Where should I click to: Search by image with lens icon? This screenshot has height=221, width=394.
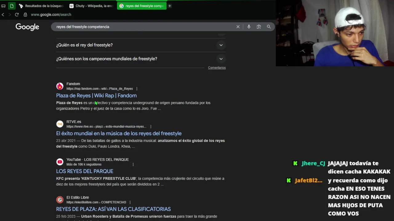(259, 27)
